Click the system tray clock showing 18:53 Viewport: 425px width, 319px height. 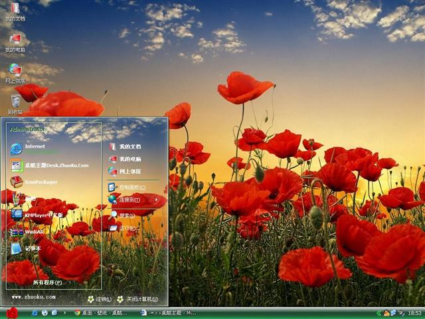[x=414, y=312]
